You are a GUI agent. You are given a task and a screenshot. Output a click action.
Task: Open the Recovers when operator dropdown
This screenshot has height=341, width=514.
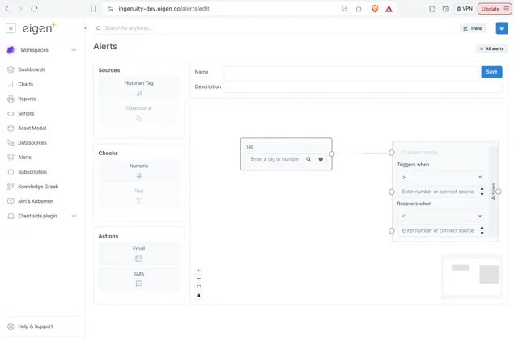pos(442,216)
